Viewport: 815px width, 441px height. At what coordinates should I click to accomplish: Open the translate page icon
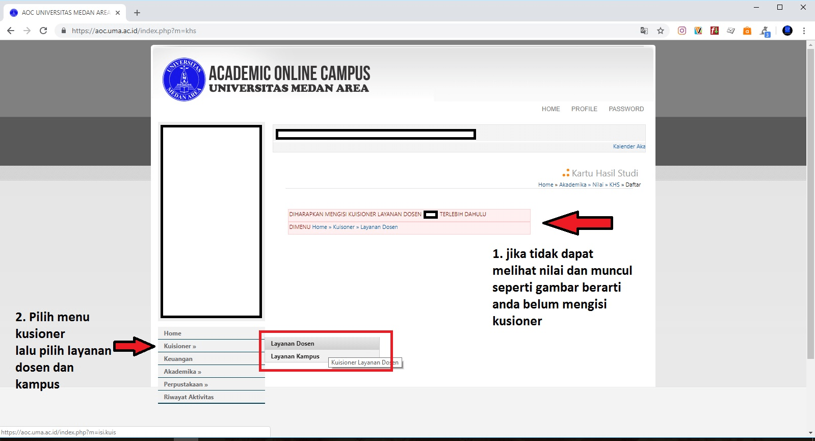pyautogui.click(x=644, y=31)
